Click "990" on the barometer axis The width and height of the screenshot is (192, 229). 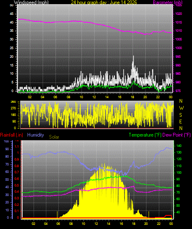(x=178, y=65)
